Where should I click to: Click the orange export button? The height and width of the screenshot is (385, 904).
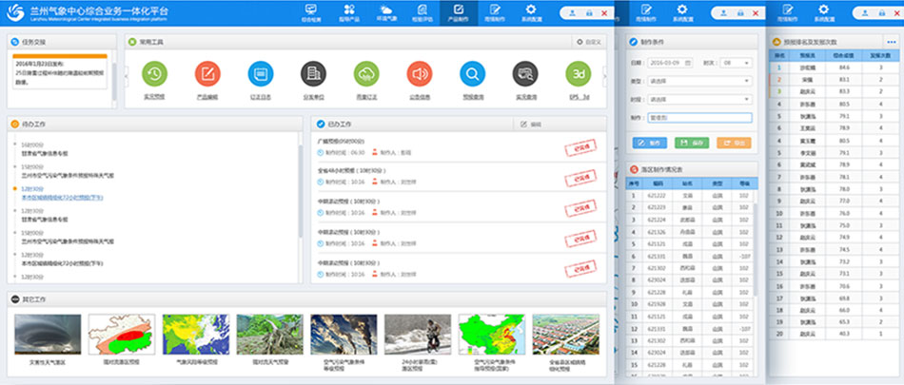[735, 143]
